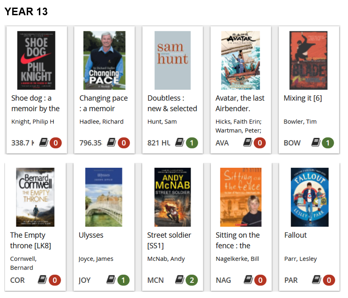
Task: Click call number 'MCN'
Action: pos(155,280)
